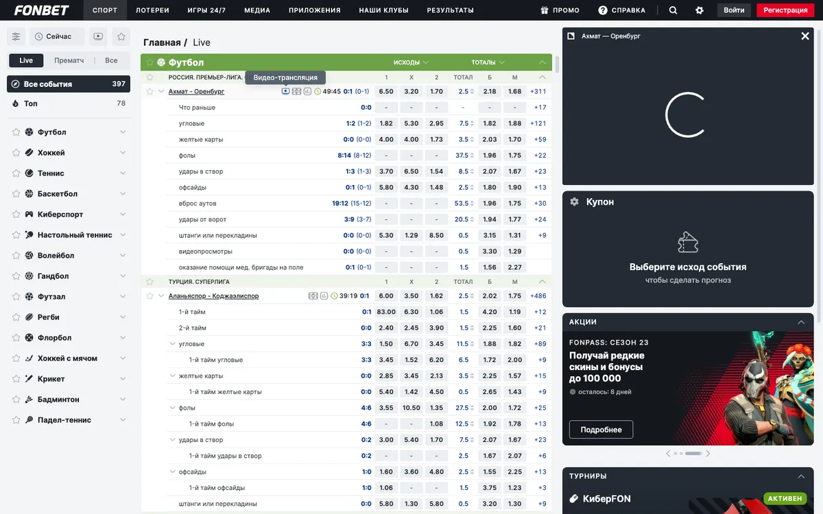Click the Баскетбол ball icon in sidebar
Screen dimensions: 823x514
pyautogui.click(x=29, y=194)
